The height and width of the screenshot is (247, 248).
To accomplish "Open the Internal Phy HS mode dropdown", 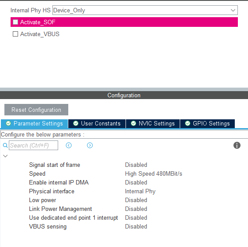I will [x=145, y=10].
